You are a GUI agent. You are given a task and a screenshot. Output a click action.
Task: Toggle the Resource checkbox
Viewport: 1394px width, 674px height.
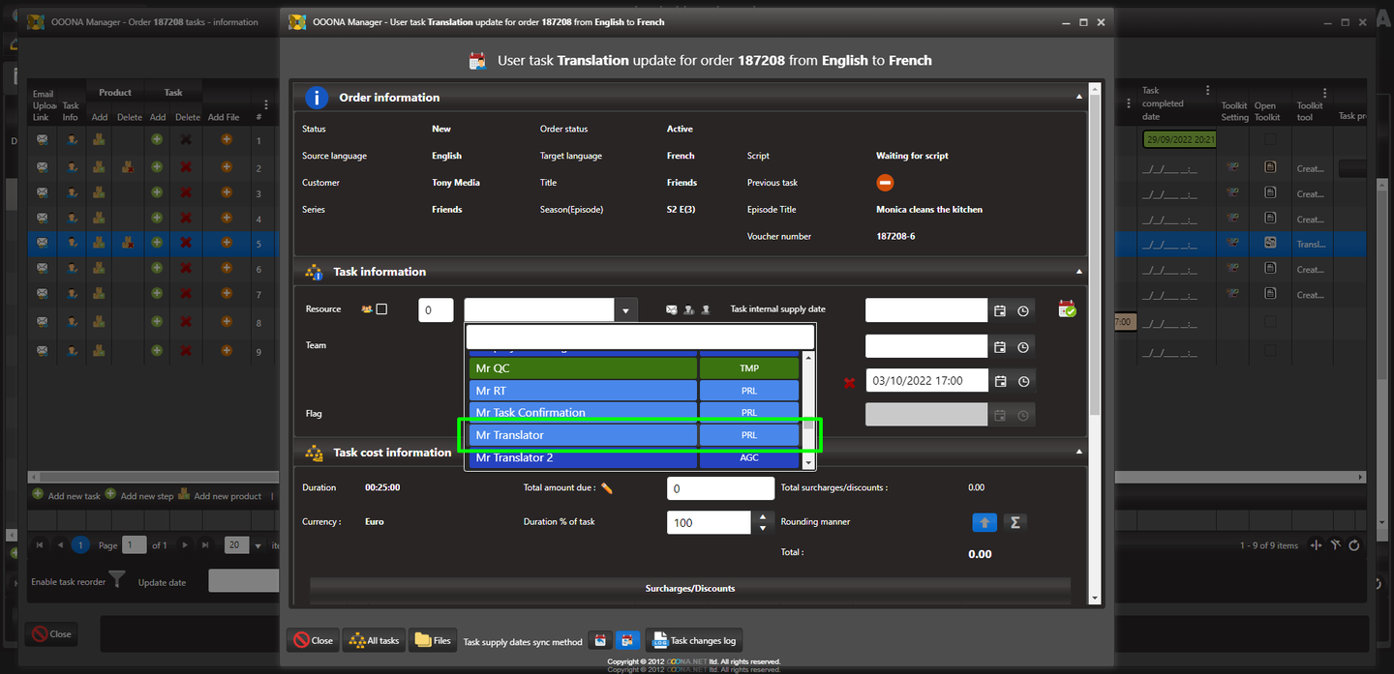tap(381, 309)
